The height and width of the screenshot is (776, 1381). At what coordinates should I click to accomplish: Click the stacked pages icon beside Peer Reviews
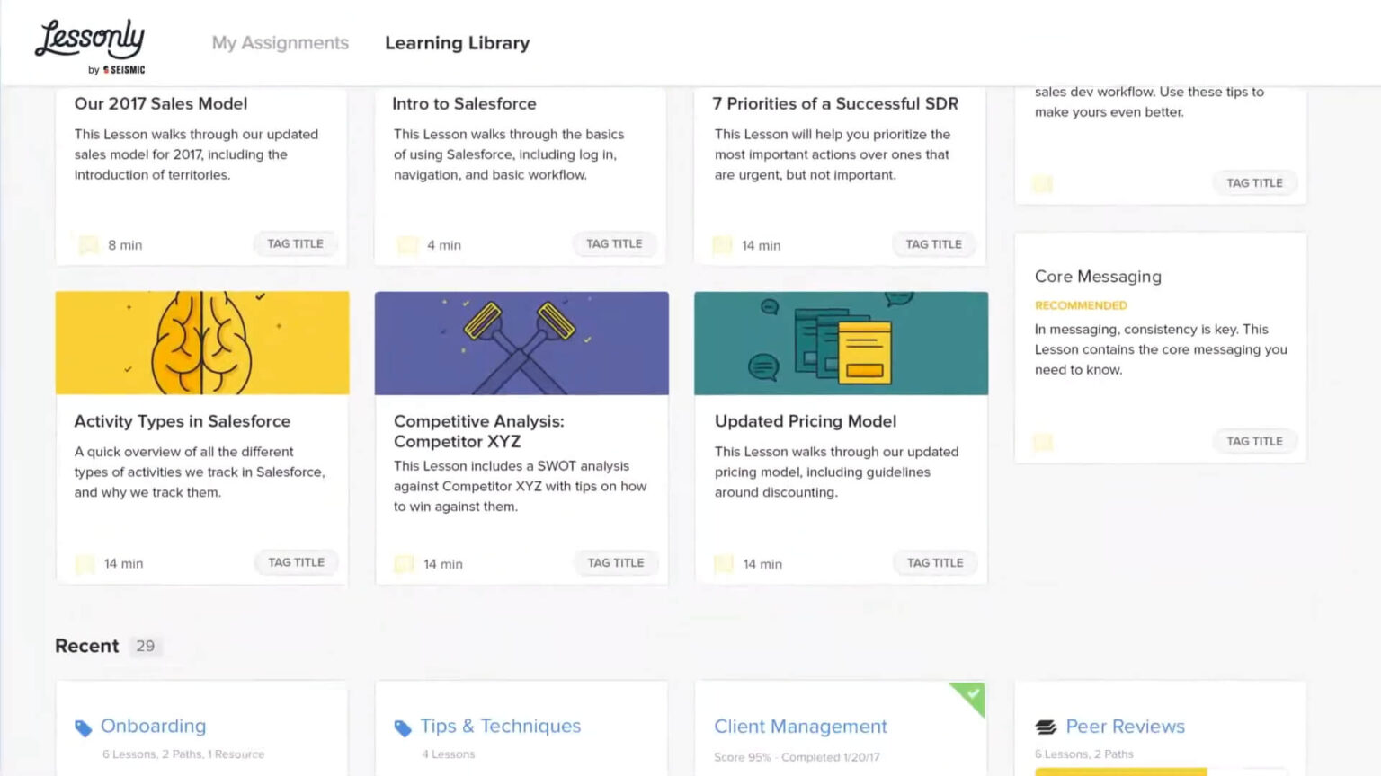pyautogui.click(x=1045, y=726)
